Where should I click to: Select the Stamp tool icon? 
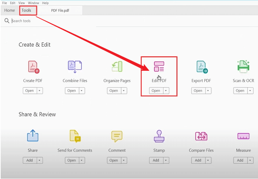tap(159, 136)
